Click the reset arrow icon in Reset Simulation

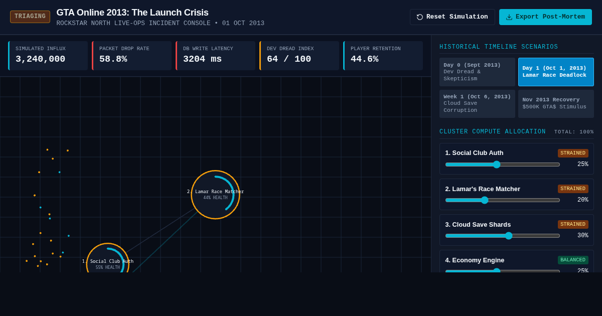coord(420,17)
